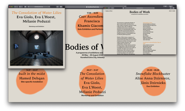Image resolution: width=185 pixels, height=111 pixels.
Task: Show sidebar in the Water Lilies window
Action: tap(20, 7)
